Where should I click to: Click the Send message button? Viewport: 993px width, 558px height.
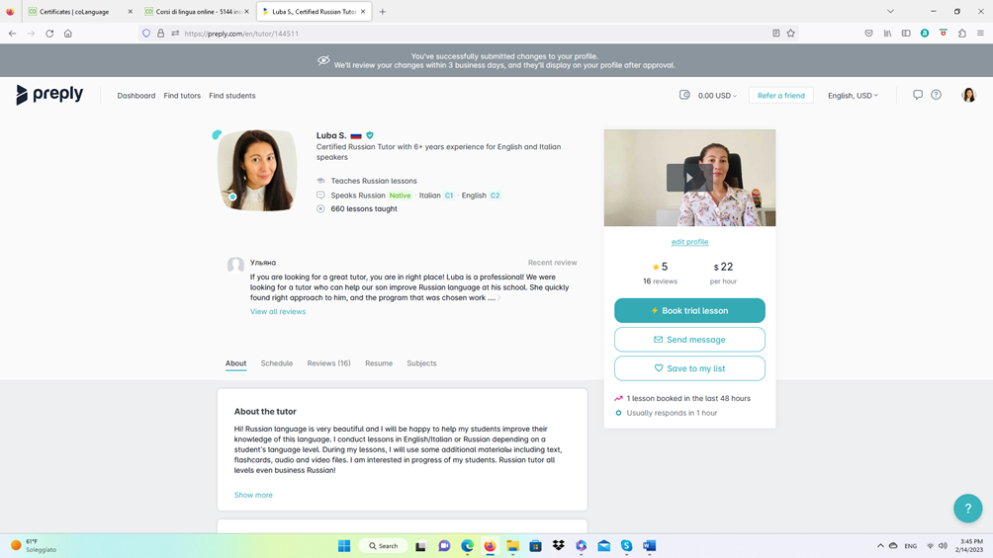click(689, 340)
